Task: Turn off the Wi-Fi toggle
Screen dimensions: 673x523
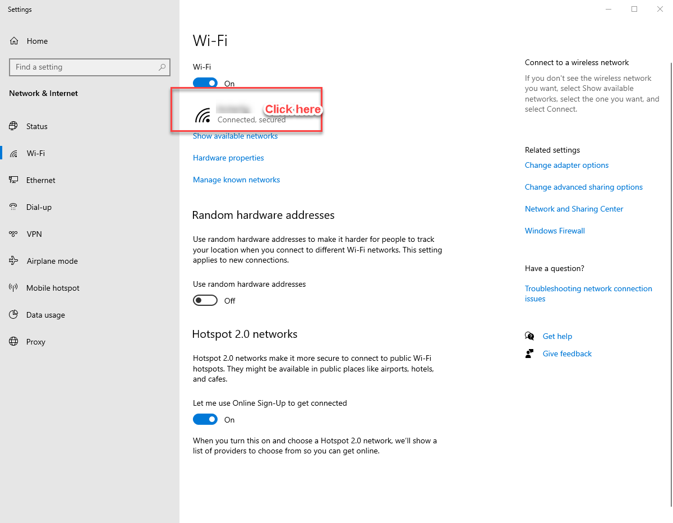Action: tap(205, 83)
